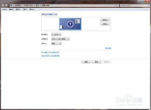Open the 方向 orientation dropdown
The width and height of the screenshot is (151, 110).
(56, 44)
